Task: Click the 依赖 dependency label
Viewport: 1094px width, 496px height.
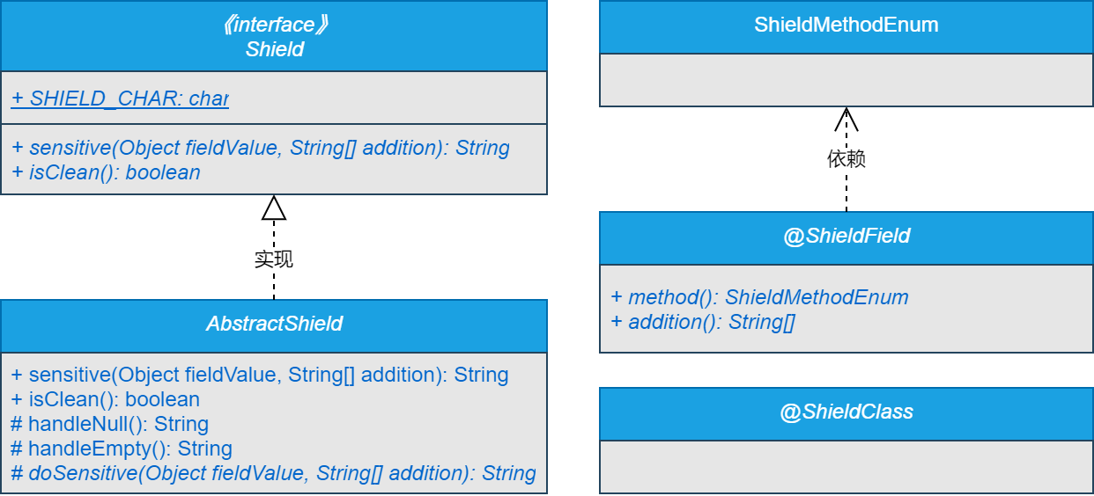Action: click(x=846, y=159)
